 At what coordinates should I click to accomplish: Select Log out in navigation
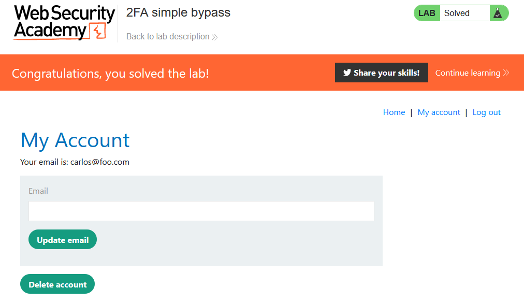click(x=487, y=112)
